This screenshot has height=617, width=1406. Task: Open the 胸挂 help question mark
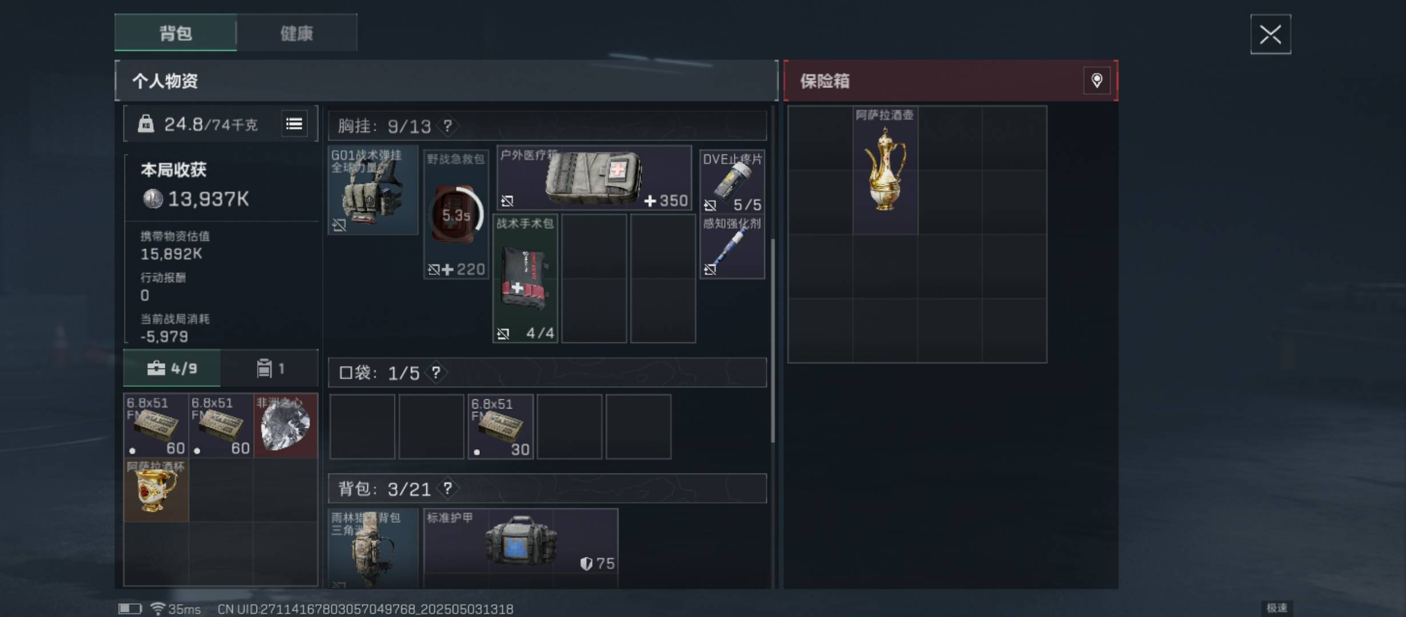pyautogui.click(x=448, y=126)
